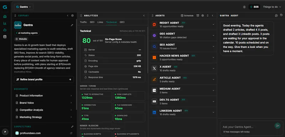Click the Agents panel drag handle

pos(152,16)
